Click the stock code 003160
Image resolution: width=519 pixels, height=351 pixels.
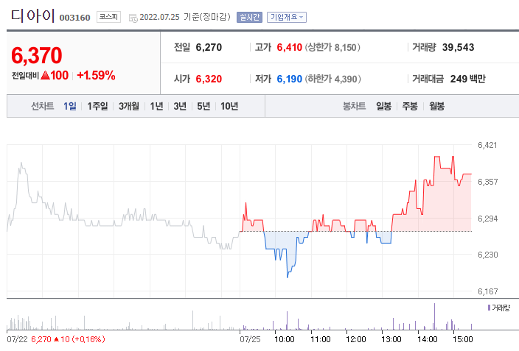(x=74, y=18)
